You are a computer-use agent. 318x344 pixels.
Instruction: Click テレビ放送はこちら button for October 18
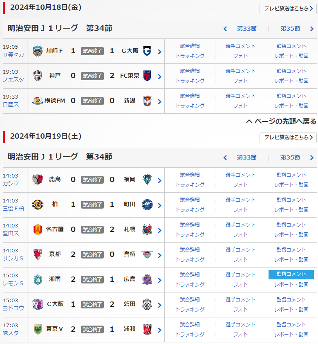tap(288, 9)
